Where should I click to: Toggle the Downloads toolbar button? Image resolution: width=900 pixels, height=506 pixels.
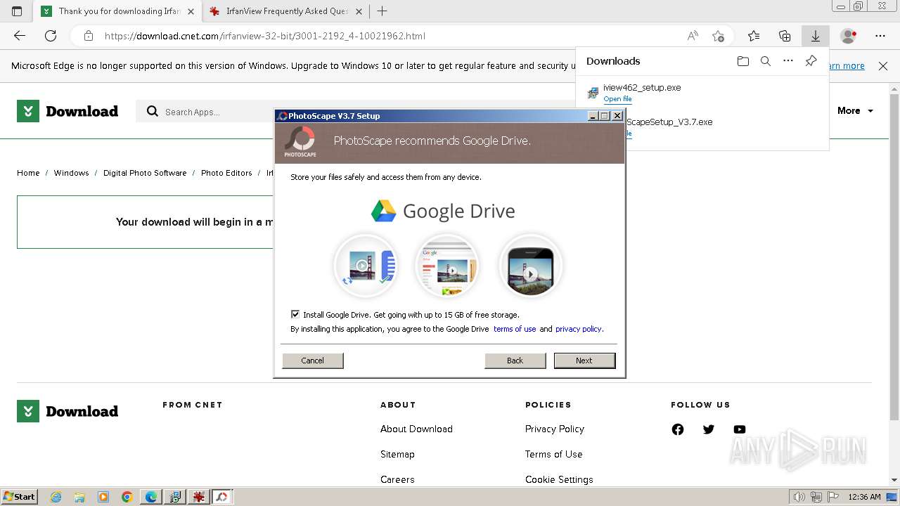pyautogui.click(x=816, y=36)
